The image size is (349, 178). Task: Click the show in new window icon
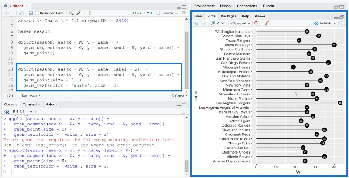point(21,13)
